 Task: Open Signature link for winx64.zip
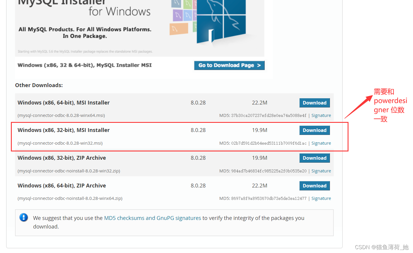pyautogui.click(x=321, y=198)
